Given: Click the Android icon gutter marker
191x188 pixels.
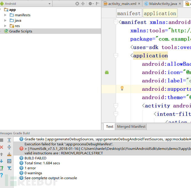Looking at the screenshot, I should click(107, 72).
